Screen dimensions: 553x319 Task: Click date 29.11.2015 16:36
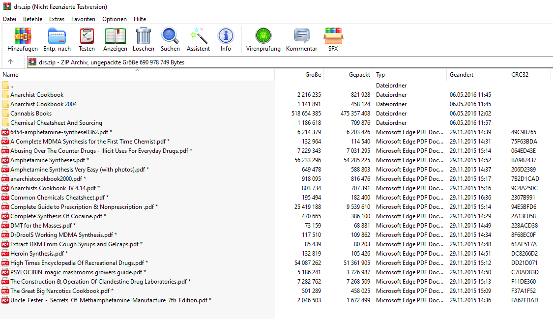[470, 198]
